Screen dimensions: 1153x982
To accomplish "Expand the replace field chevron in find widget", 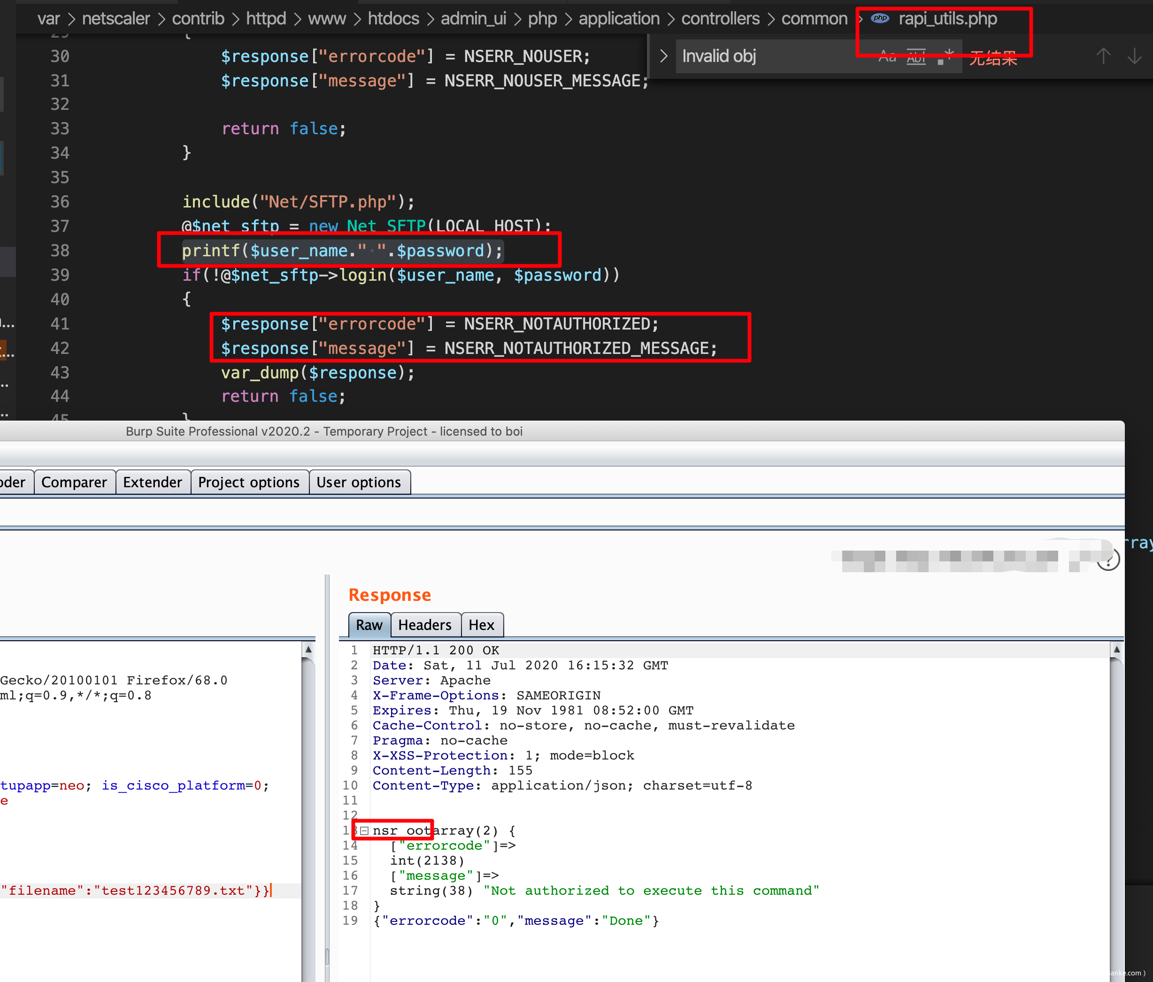I will [x=663, y=56].
